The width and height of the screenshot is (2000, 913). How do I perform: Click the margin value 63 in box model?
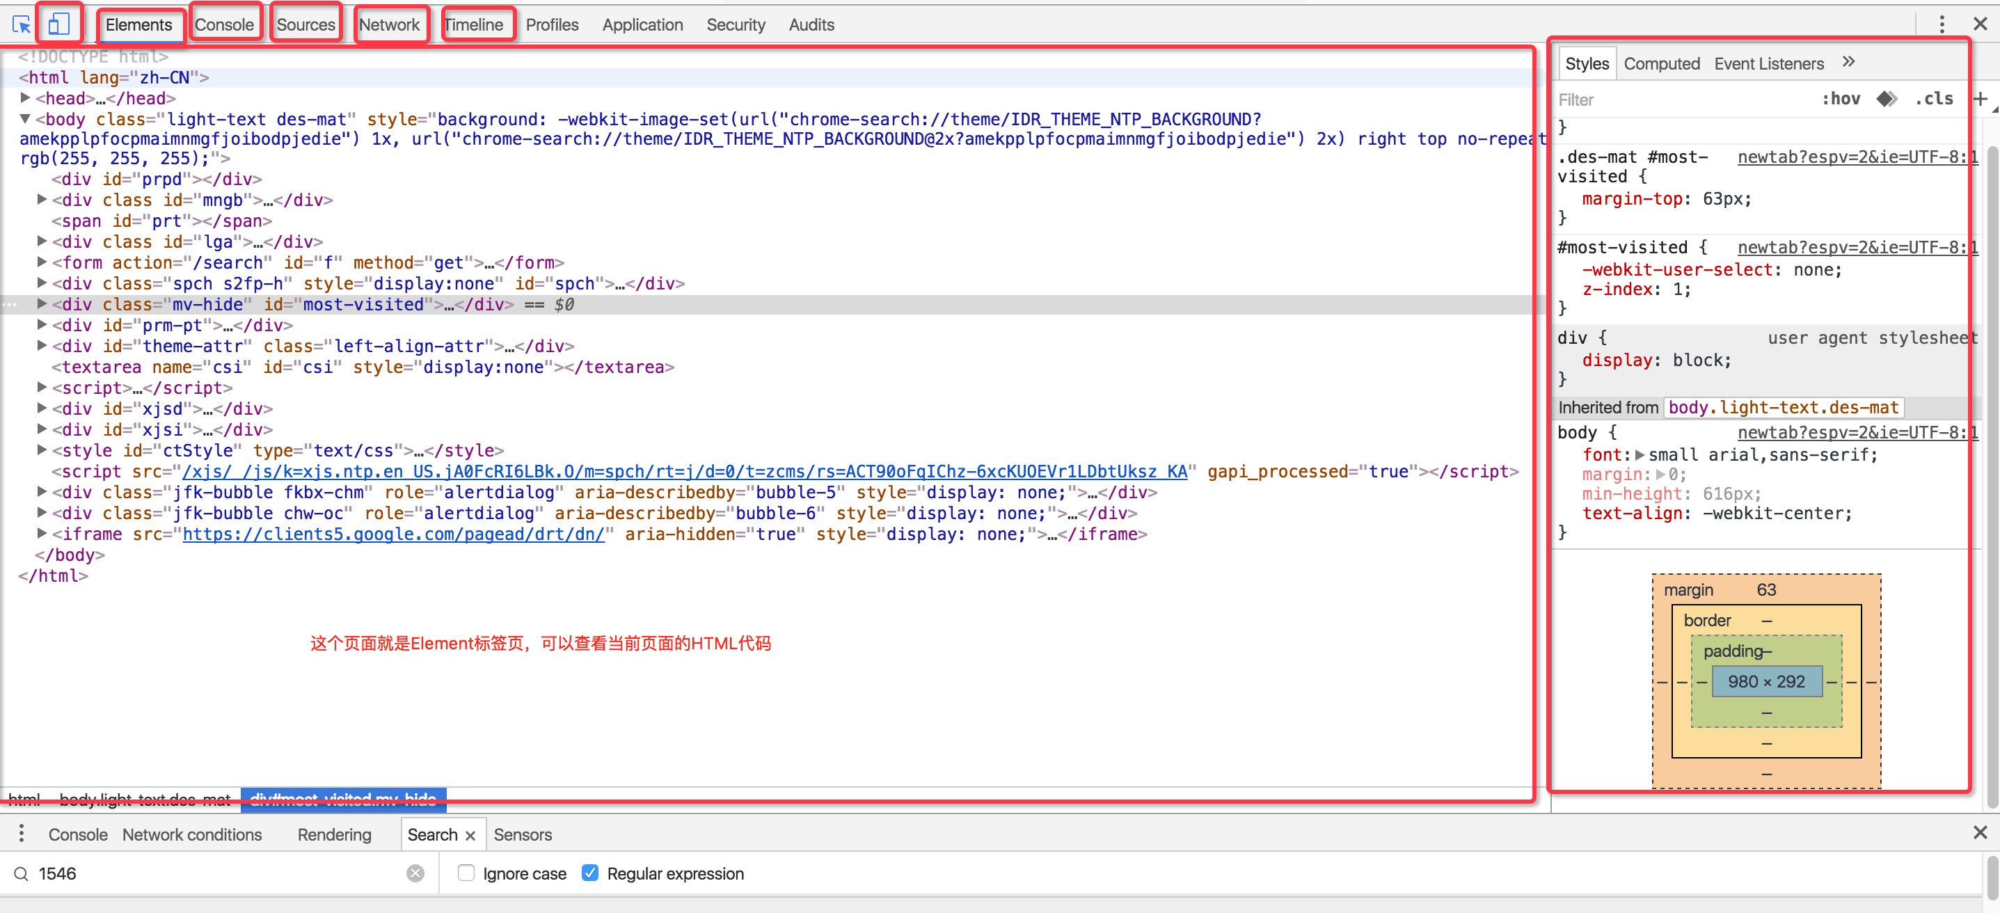pyautogui.click(x=1766, y=589)
